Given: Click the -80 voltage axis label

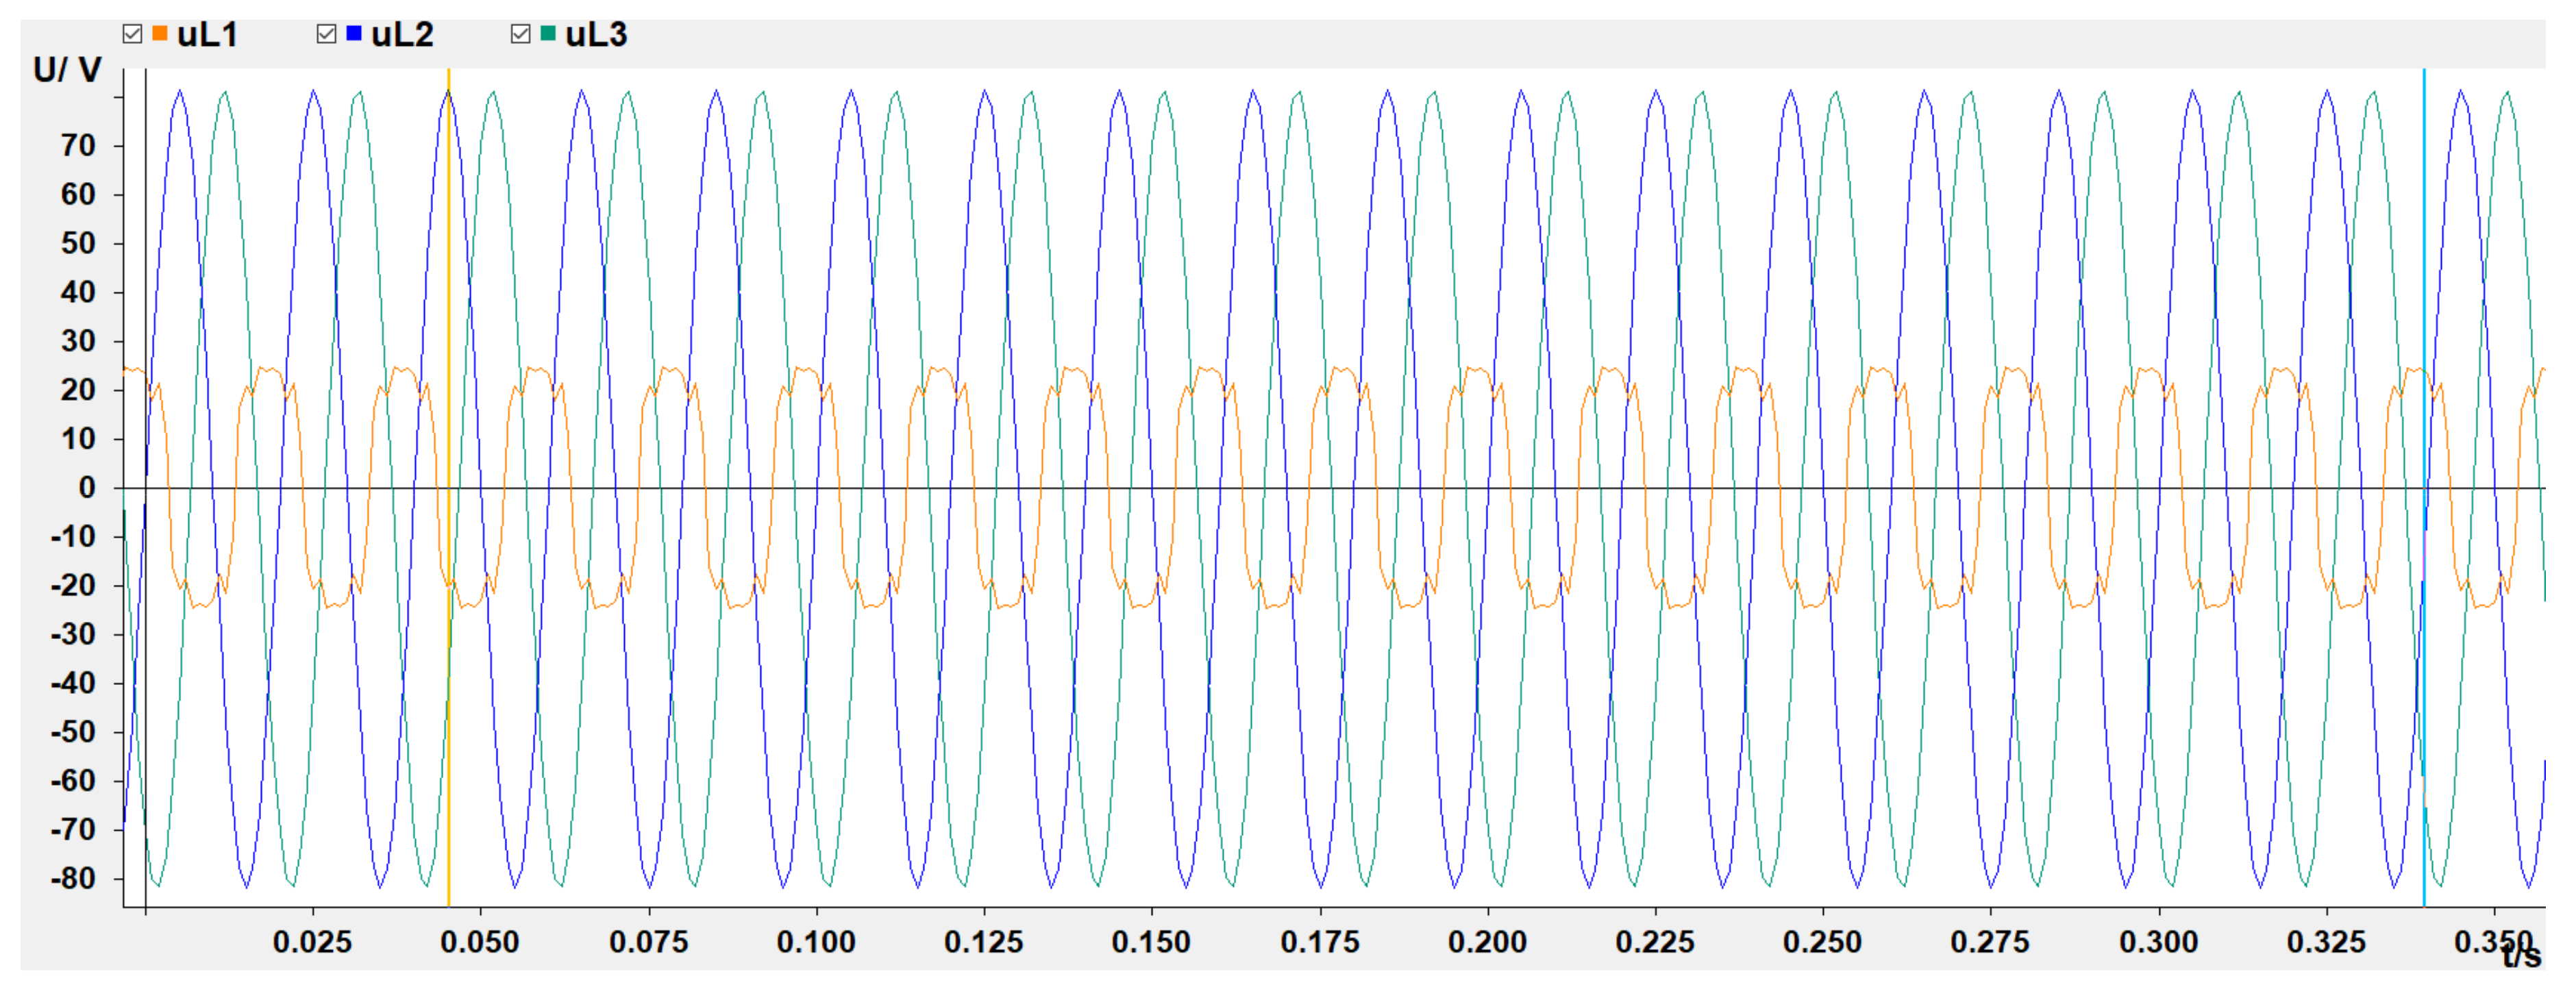Looking at the screenshot, I should [73, 879].
